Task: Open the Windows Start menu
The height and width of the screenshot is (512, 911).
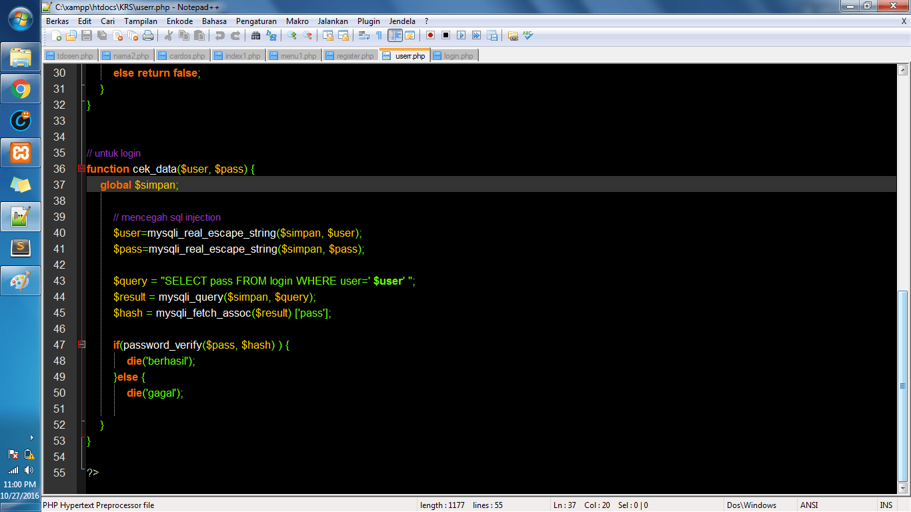Action: pos(20,18)
